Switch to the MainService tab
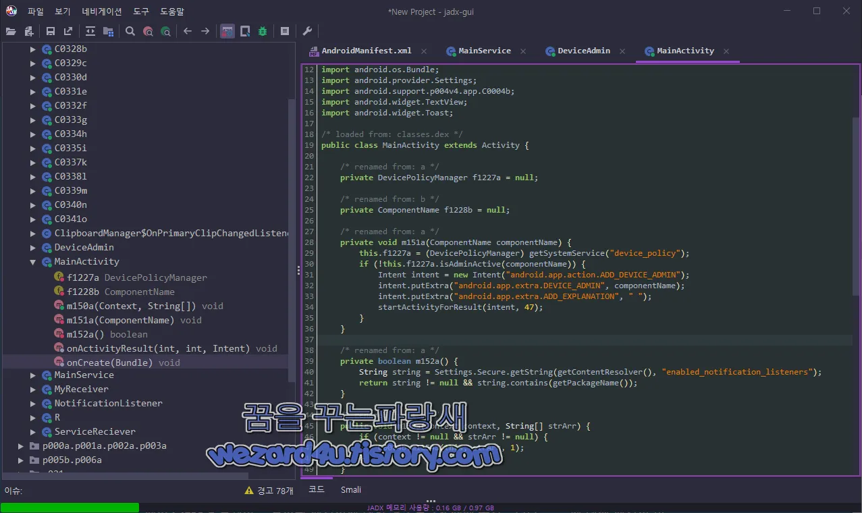The height and width of the screenshot is (513, 862). tap(485, 51)
